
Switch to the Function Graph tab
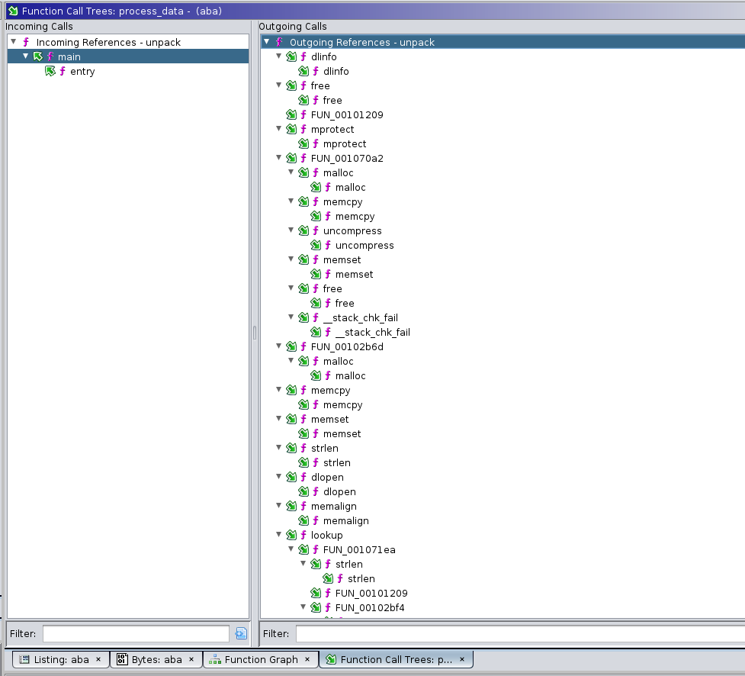point(261,659)
